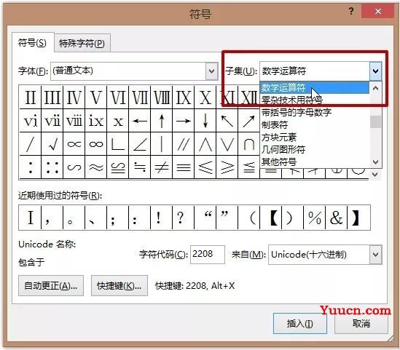The height and width of the screenshot is (350, 400).
Task: Select the up arrow ↑ symbol
Action: tap(162, 121)
